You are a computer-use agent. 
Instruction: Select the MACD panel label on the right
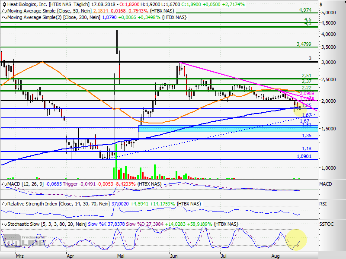[x=325, y=183]
